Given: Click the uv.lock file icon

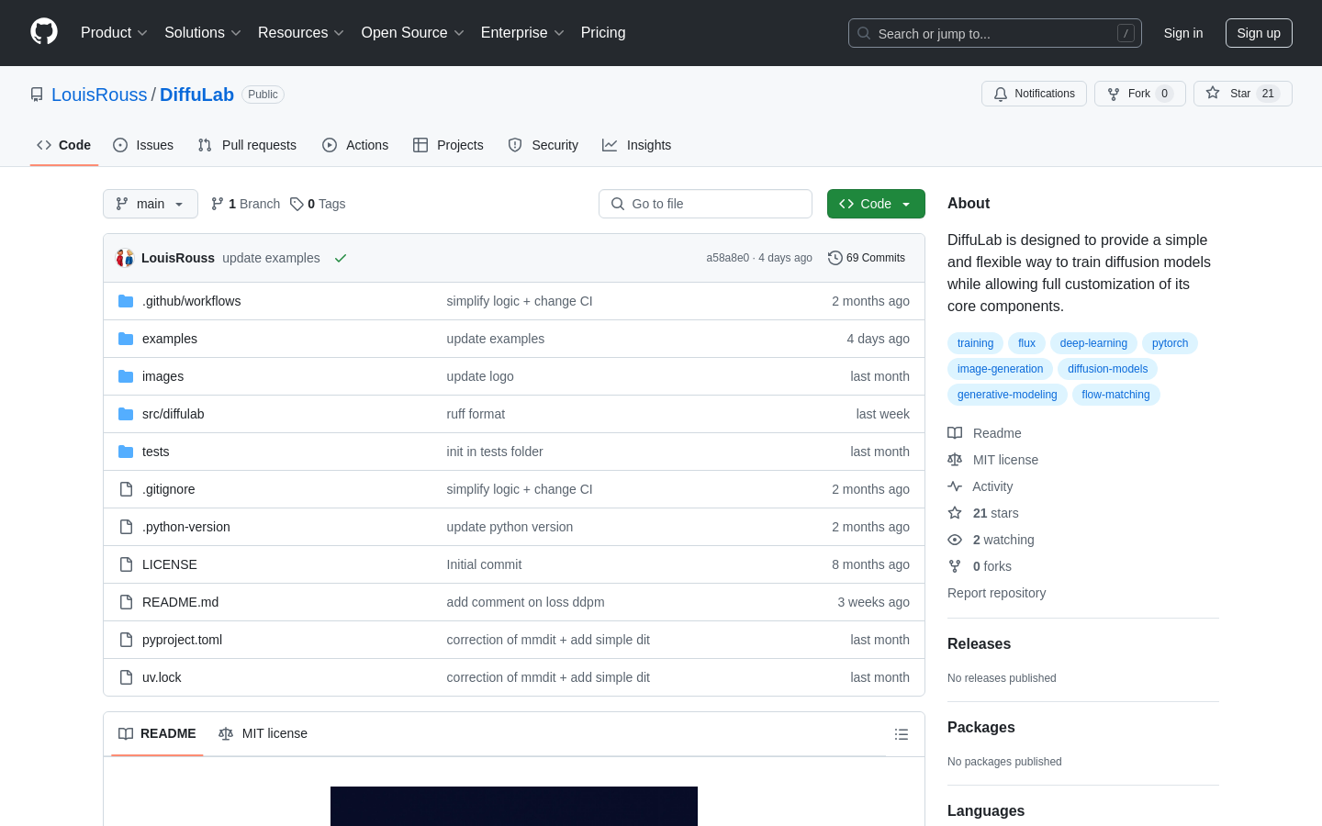Looking at the screenshot, I should pyautogui.click(x=126, y=677).
